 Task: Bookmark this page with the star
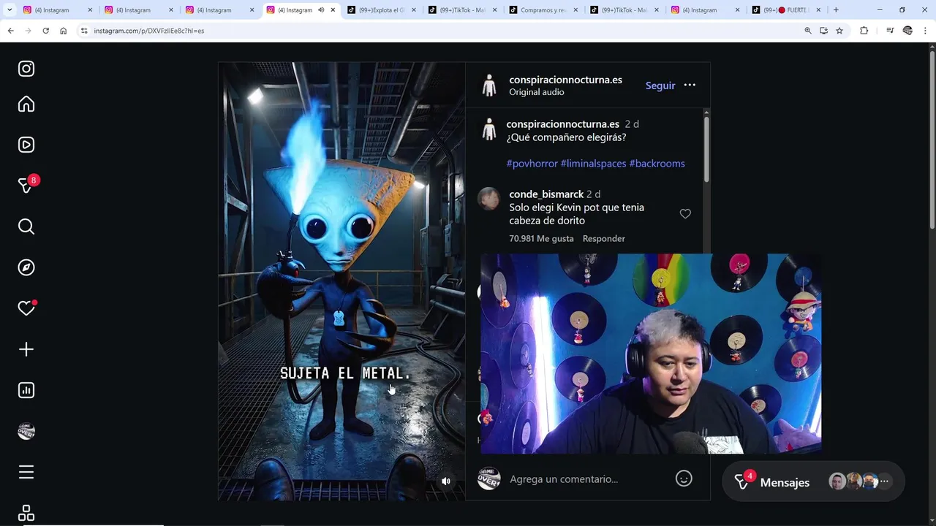[839, 31]
